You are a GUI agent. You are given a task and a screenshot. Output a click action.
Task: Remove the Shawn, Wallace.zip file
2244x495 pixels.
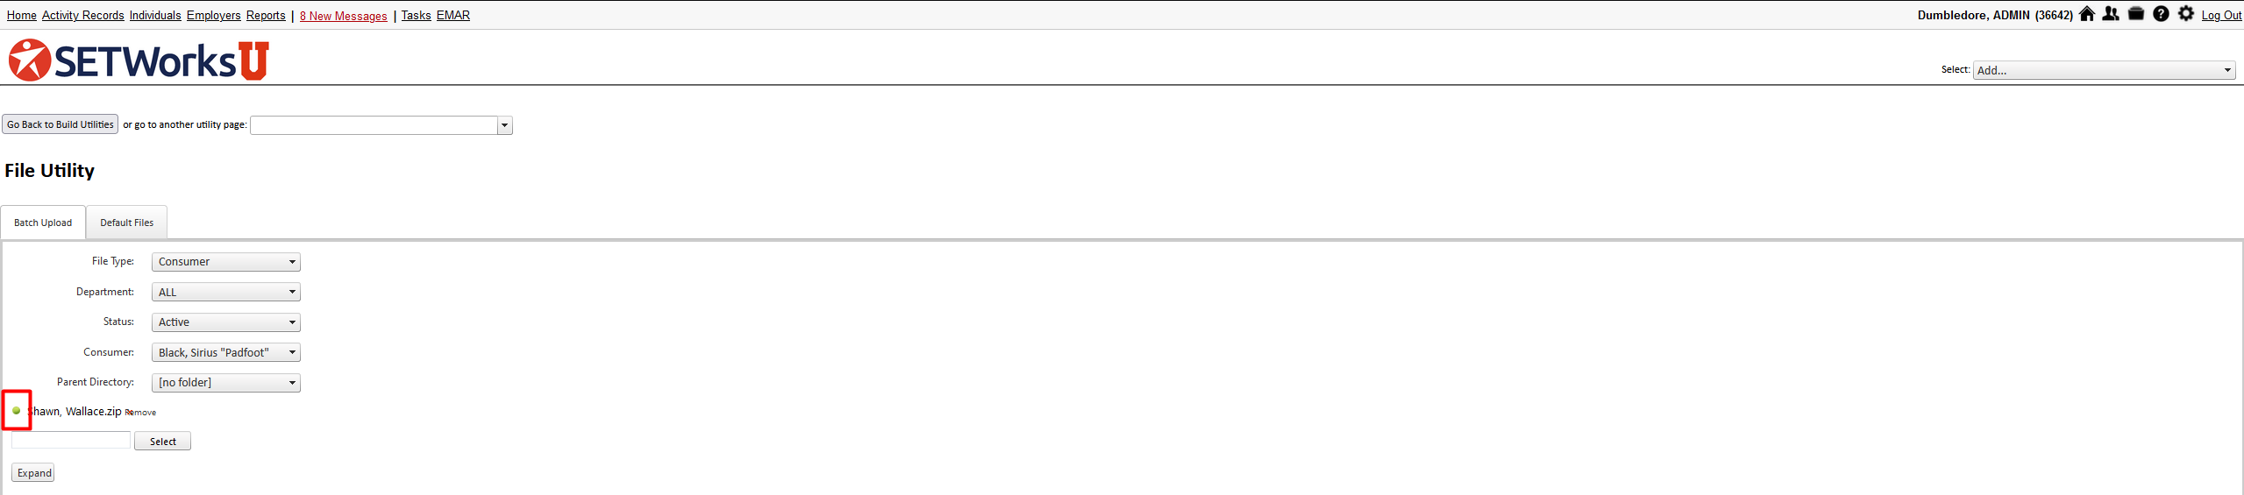point(141,413)
